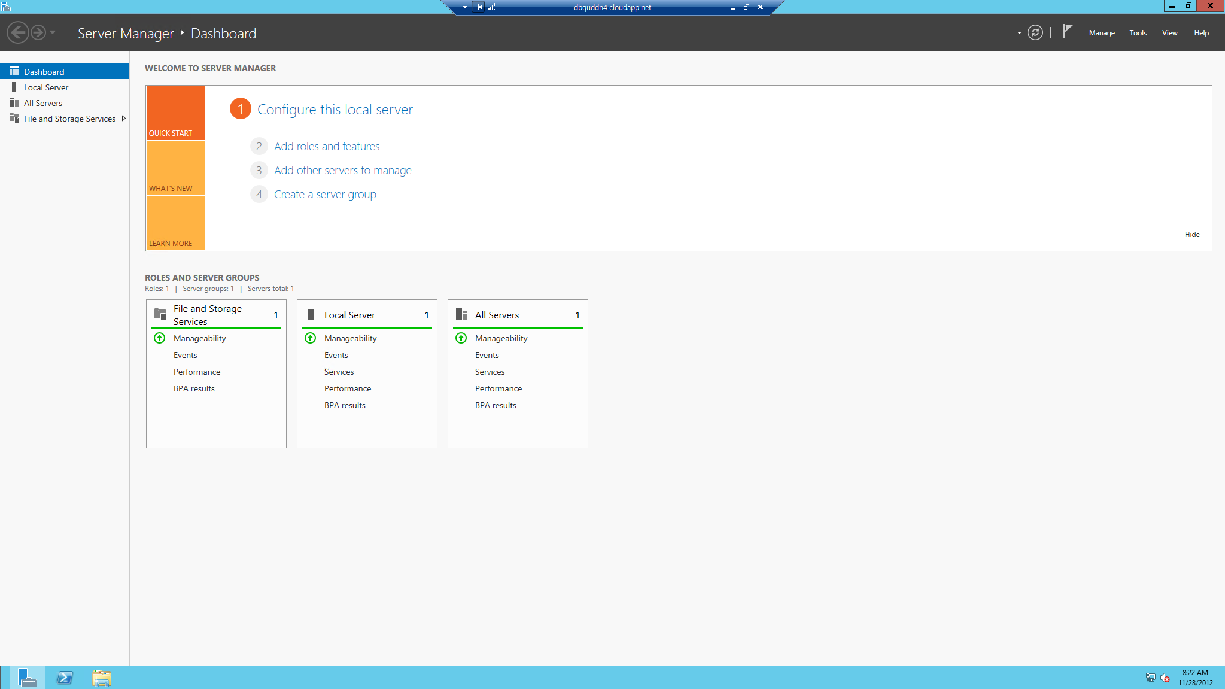Open Events in All Servers tile

pos(487,355)
